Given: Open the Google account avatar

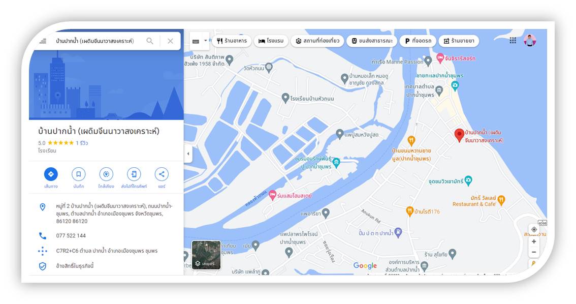Looking at the screenshot, I should click(530, 41).
